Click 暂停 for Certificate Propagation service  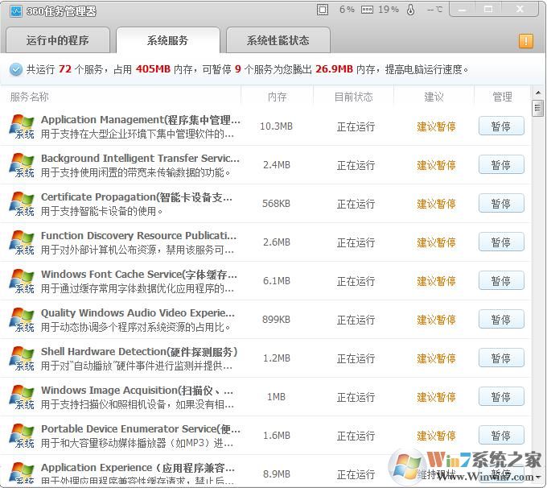[500, 204]
